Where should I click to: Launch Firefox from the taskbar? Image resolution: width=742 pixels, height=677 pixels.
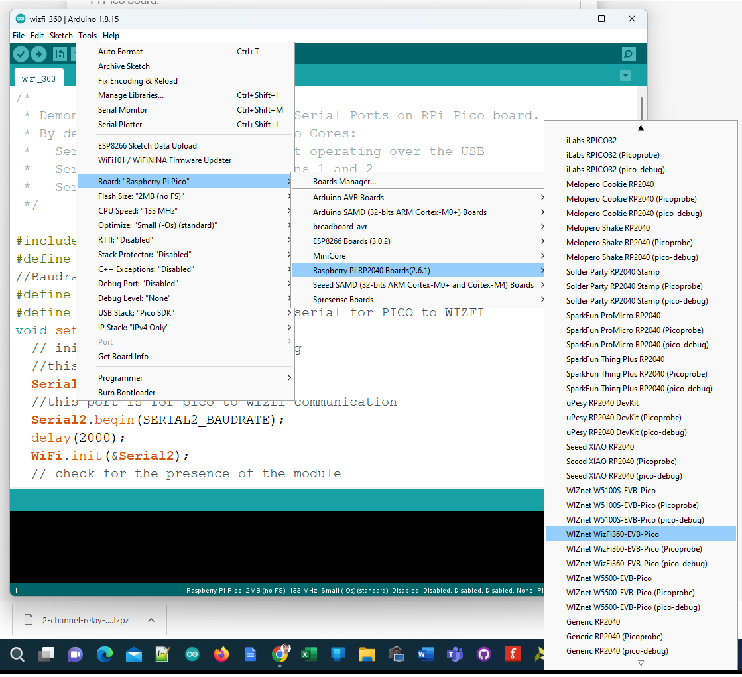tap(221, 654)
